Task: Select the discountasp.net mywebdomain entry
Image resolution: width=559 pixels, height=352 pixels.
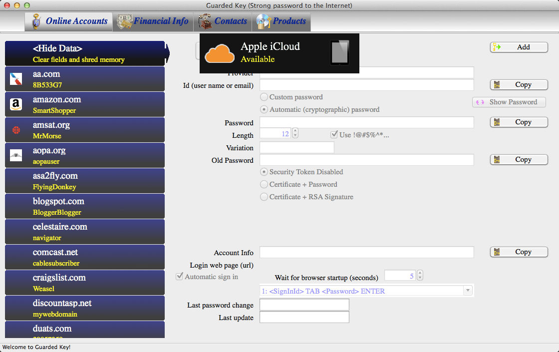Action: coord(85,308)
